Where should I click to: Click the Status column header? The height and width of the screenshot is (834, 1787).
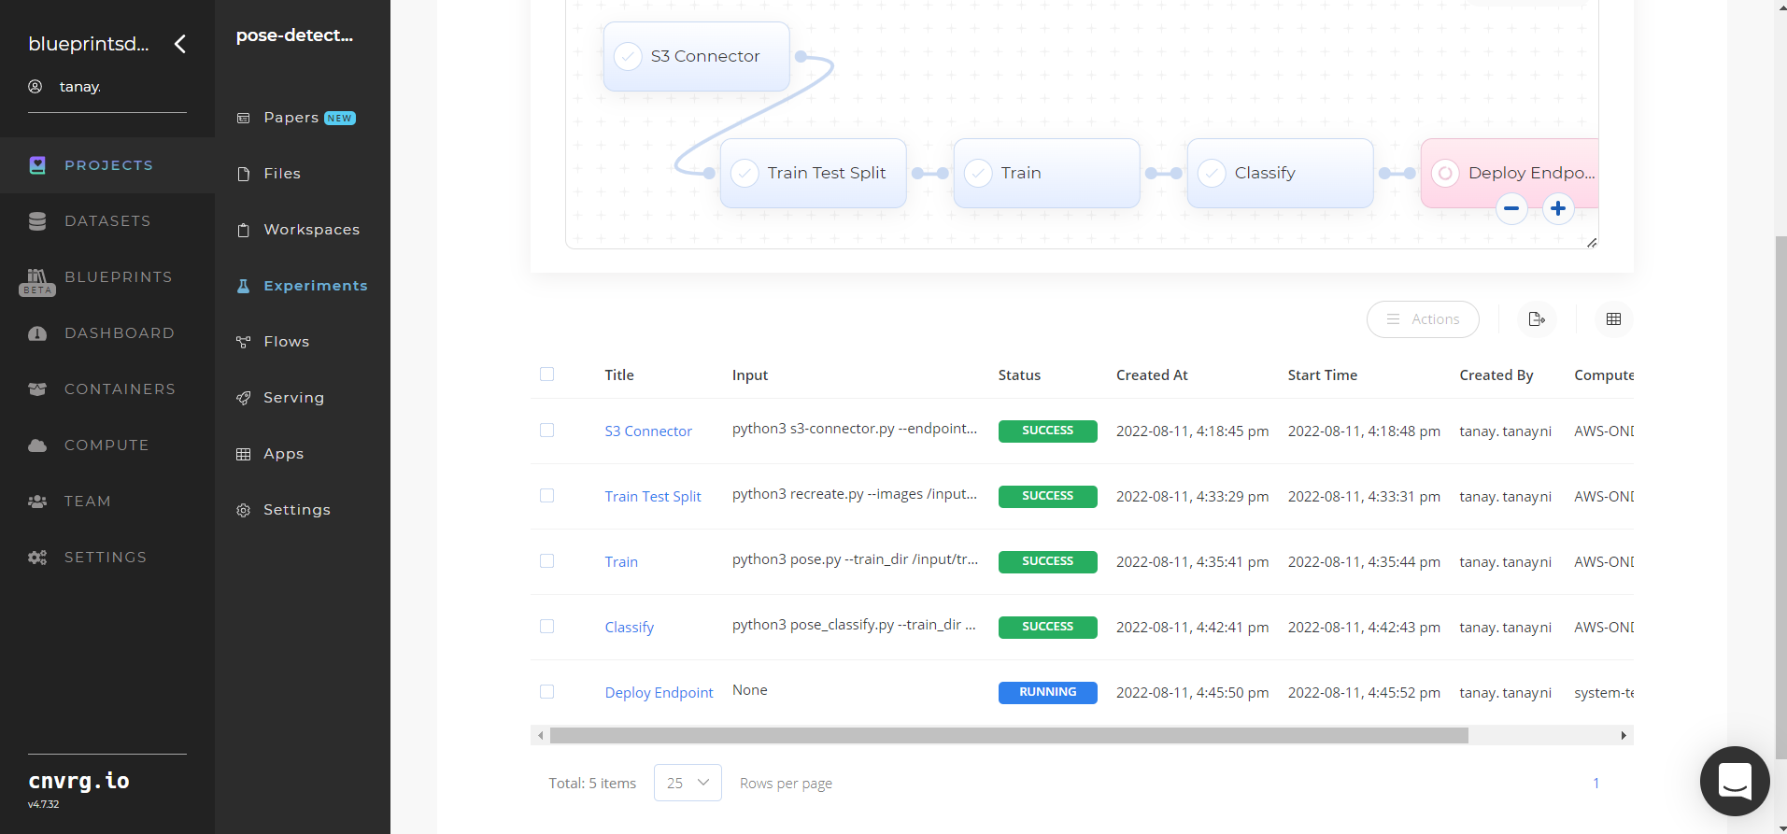(1019, 375)
